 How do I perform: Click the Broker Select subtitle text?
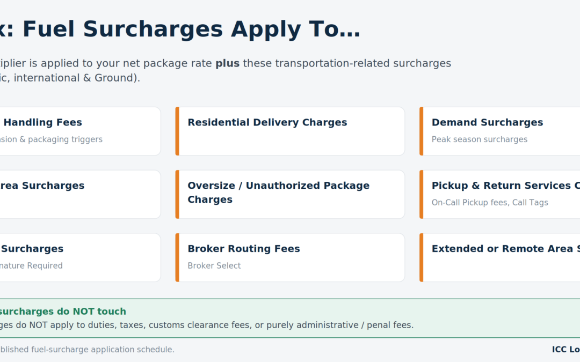point(214,265)
